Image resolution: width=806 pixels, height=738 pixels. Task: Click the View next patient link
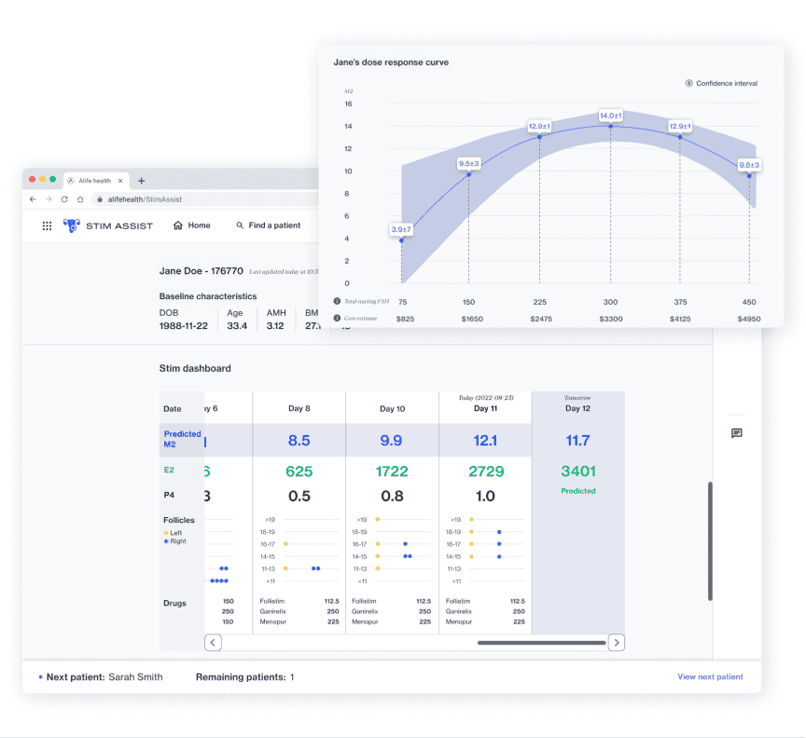point(710,676)
